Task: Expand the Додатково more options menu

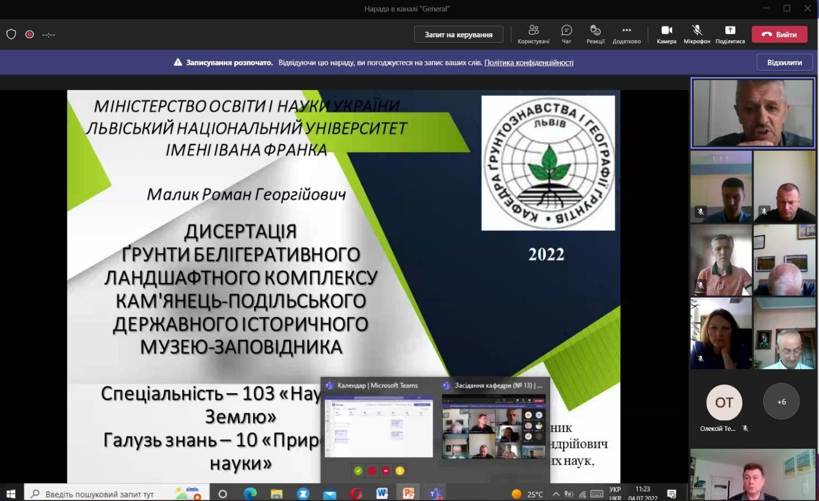Action: (x=627, y=34)
